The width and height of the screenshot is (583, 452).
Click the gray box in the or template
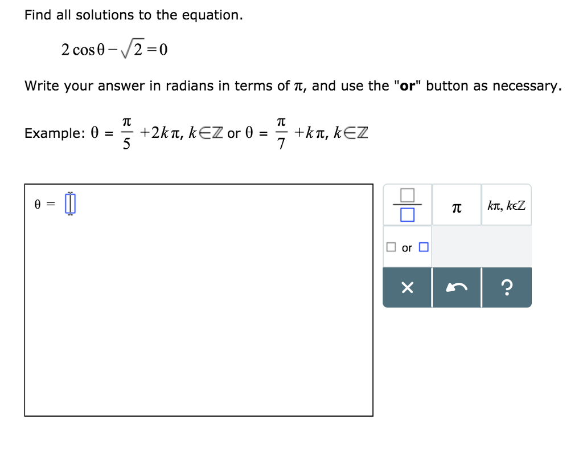tap(391, 247)
